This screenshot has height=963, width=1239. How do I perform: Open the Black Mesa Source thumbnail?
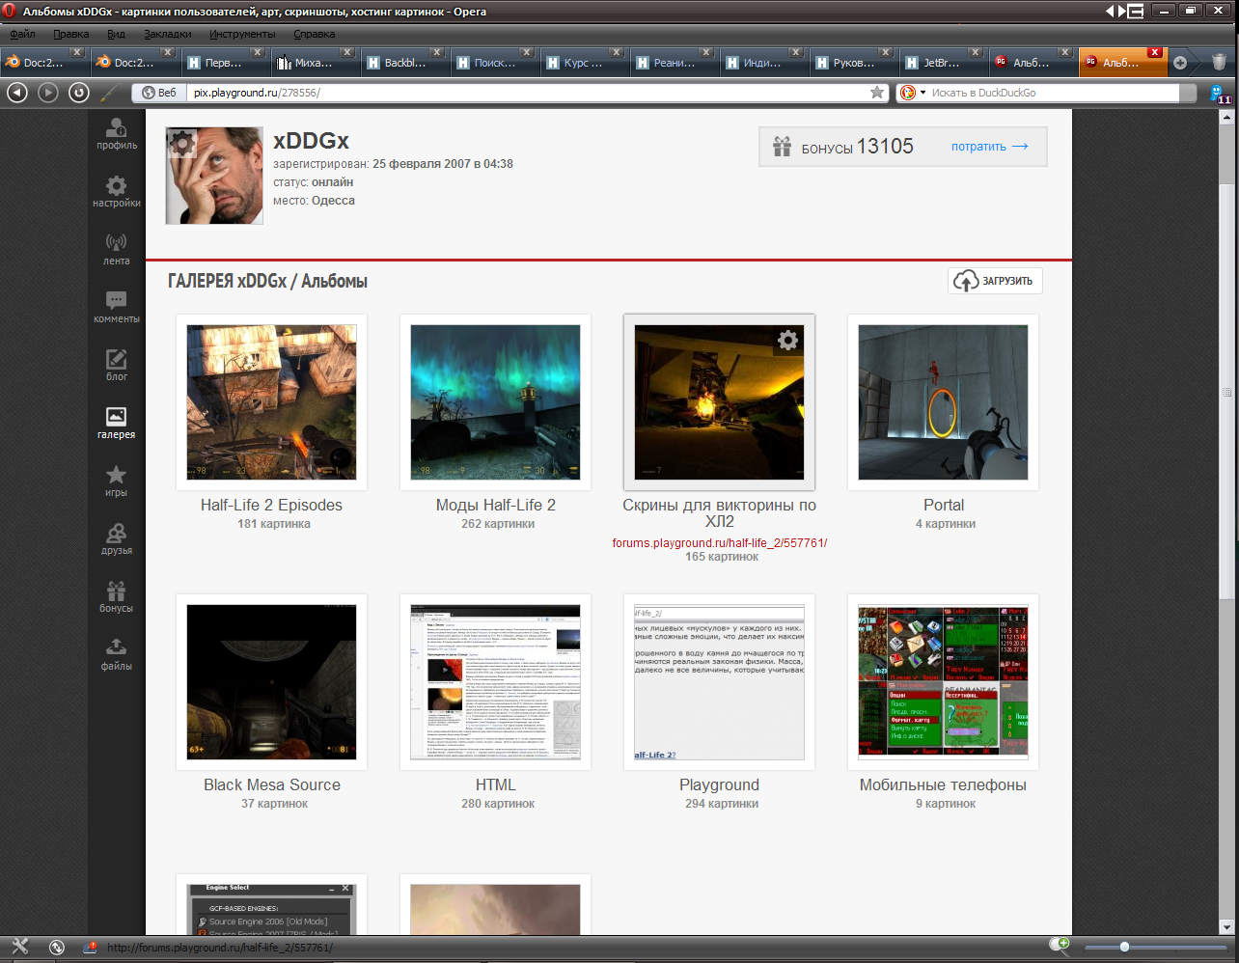click(x=271, y=682)
